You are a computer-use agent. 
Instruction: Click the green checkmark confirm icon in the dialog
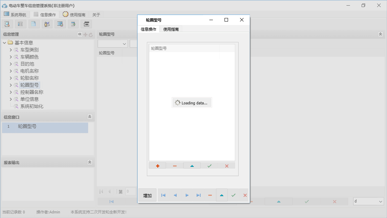(x=209, y=165)
